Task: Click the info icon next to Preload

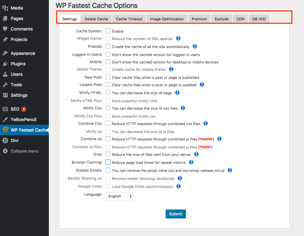Action: (195, 47)
